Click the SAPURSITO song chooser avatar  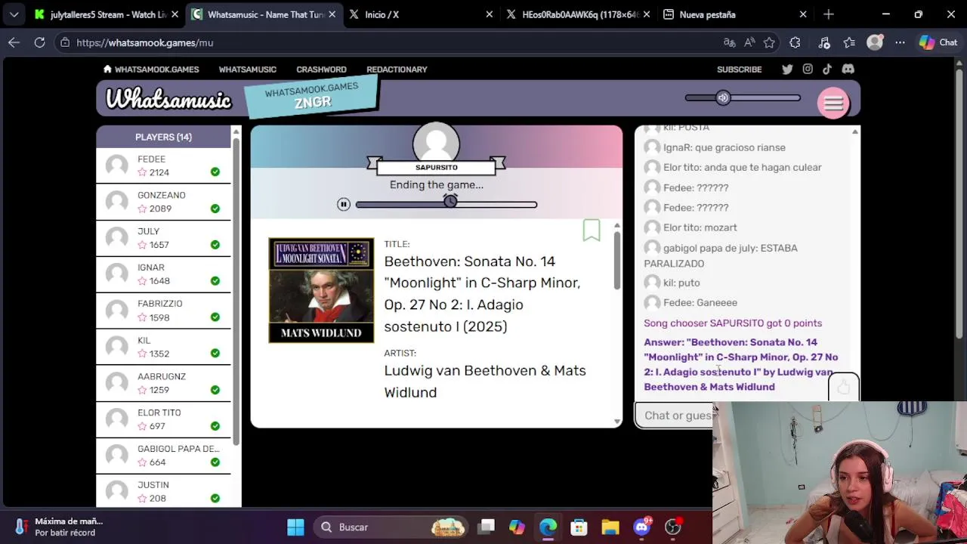tap(436, 142)
